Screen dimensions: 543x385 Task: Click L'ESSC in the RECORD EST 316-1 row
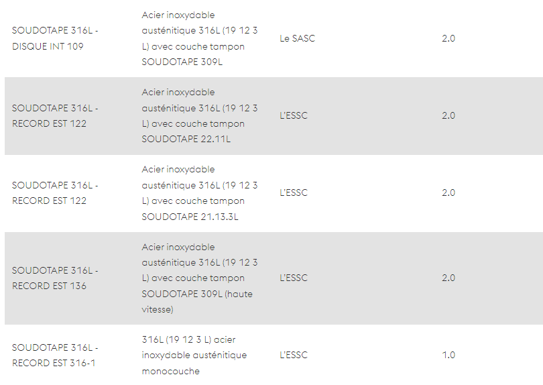point(294,355)
